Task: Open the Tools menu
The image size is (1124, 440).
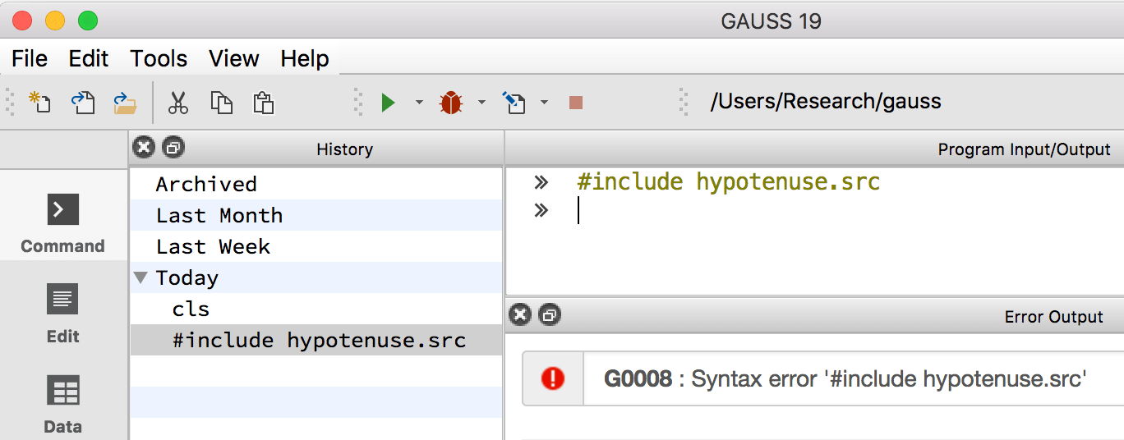Action: coord(159,59)
